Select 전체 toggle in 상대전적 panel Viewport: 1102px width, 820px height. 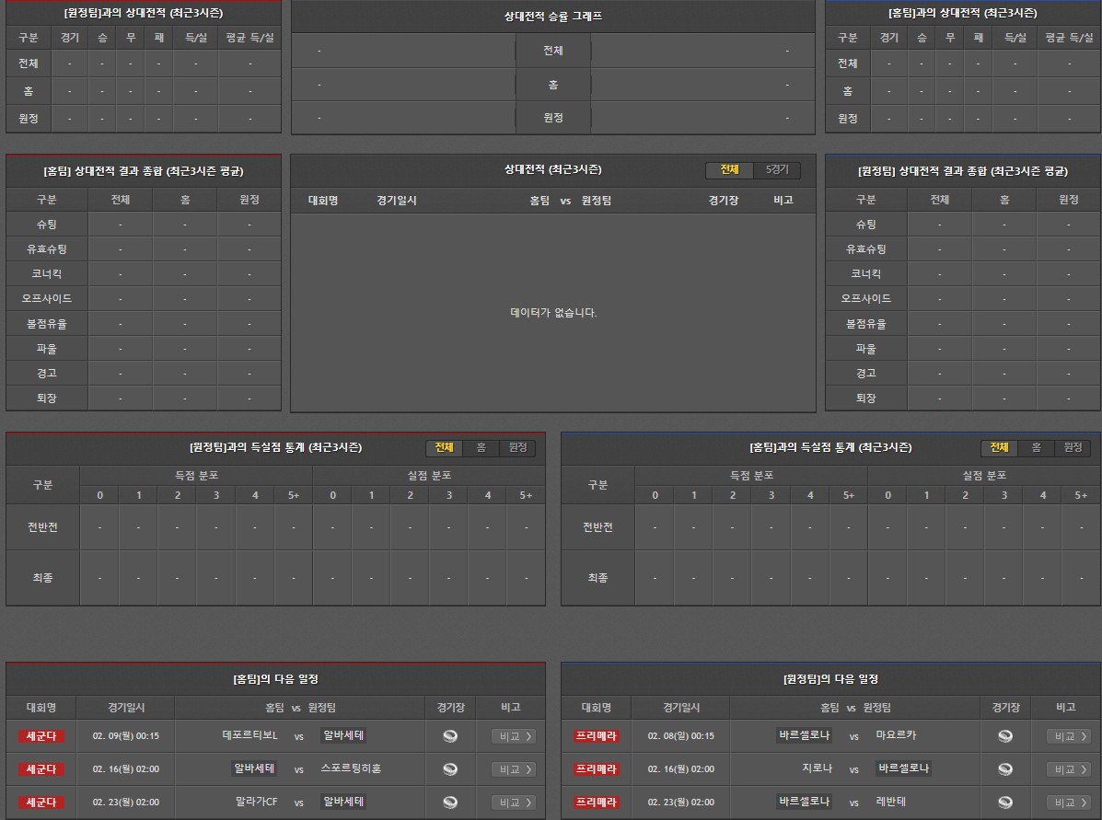click(729, 170)
